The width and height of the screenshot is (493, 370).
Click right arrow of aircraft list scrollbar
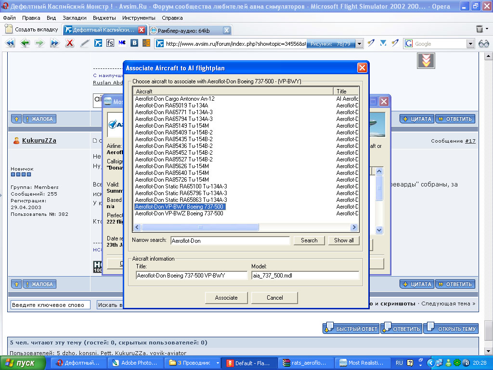(354, 227)
